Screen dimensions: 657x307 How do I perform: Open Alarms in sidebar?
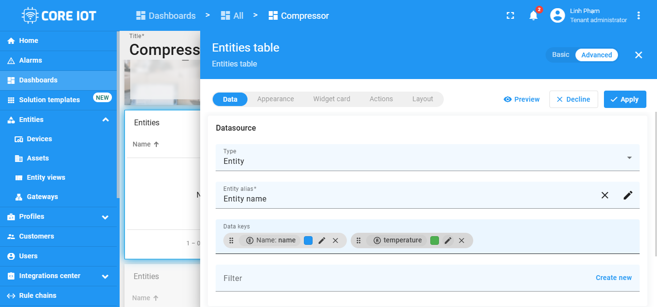58,60
